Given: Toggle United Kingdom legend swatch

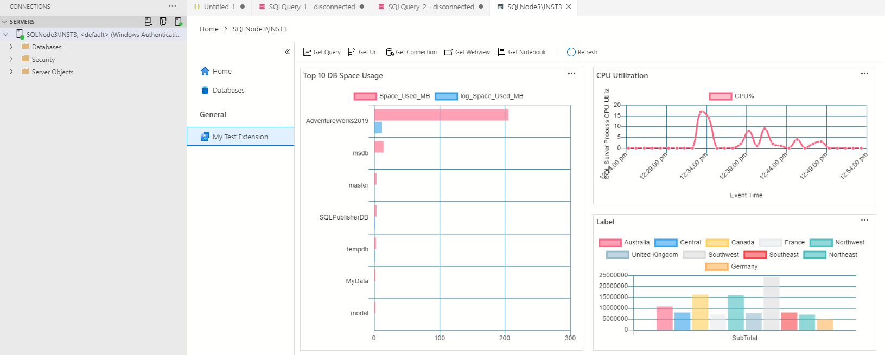Looking at the screenshot, I should pyautogui.click(x=618, y=255).
